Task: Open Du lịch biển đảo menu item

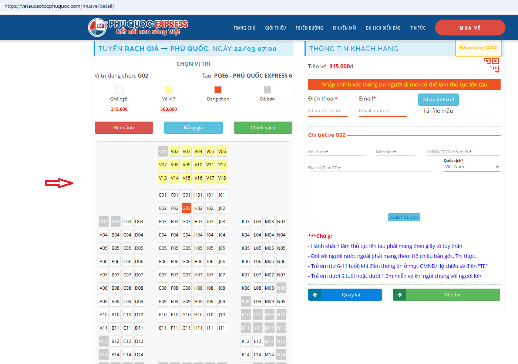Action: coord(383,28)
